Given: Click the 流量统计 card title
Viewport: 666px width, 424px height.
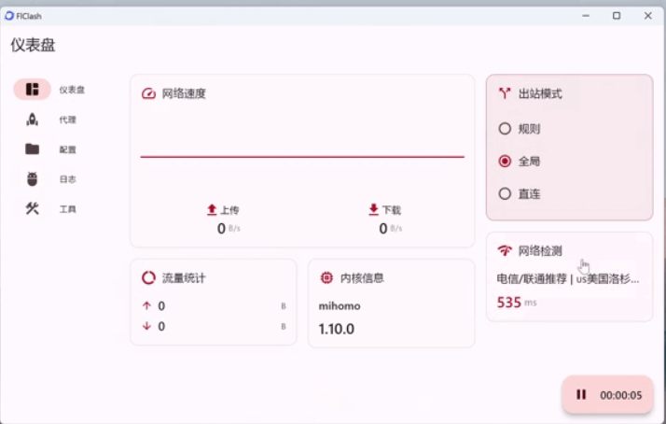Looking at the screenshot, I should pos(184,278).
